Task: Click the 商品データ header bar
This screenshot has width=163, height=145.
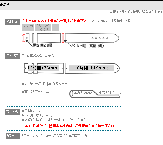Action: (x=81, y=5)
